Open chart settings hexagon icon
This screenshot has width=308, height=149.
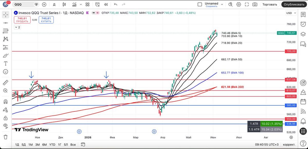coord(239,4)
